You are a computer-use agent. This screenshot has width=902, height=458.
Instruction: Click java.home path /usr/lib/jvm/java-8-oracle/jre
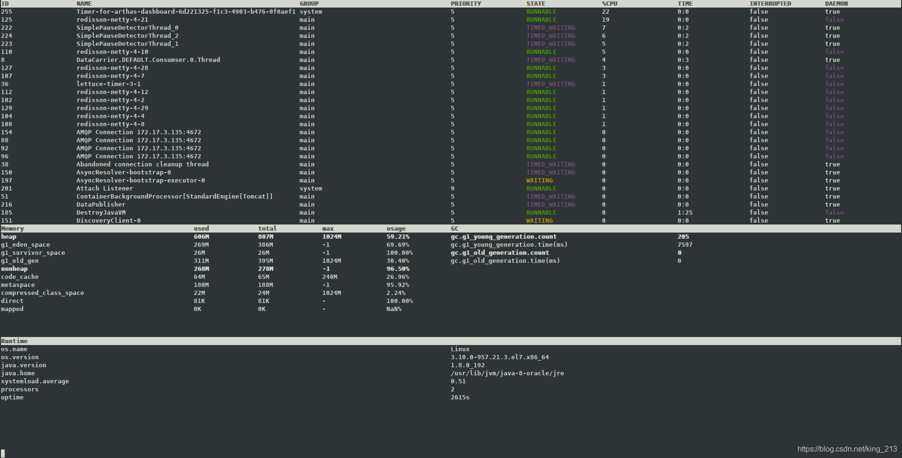(507, 373)
